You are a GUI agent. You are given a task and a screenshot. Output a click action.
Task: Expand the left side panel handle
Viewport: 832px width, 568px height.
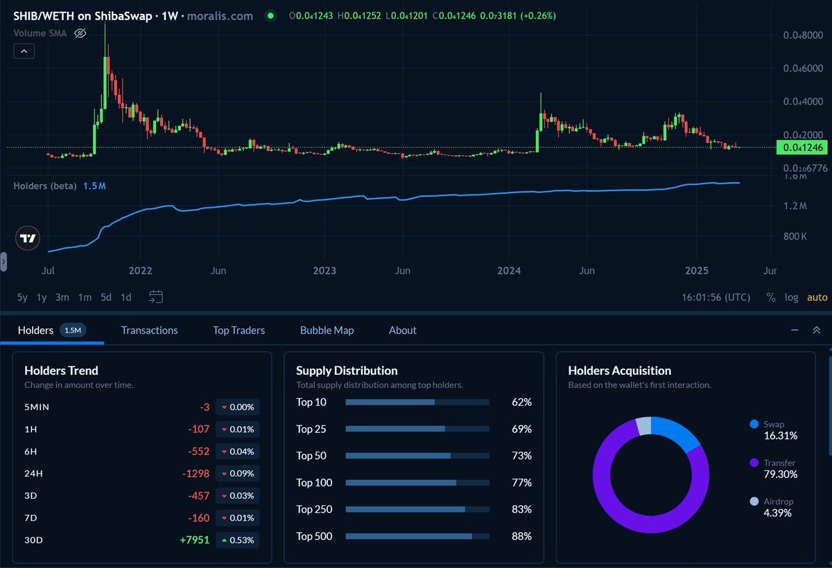[3, 263]
